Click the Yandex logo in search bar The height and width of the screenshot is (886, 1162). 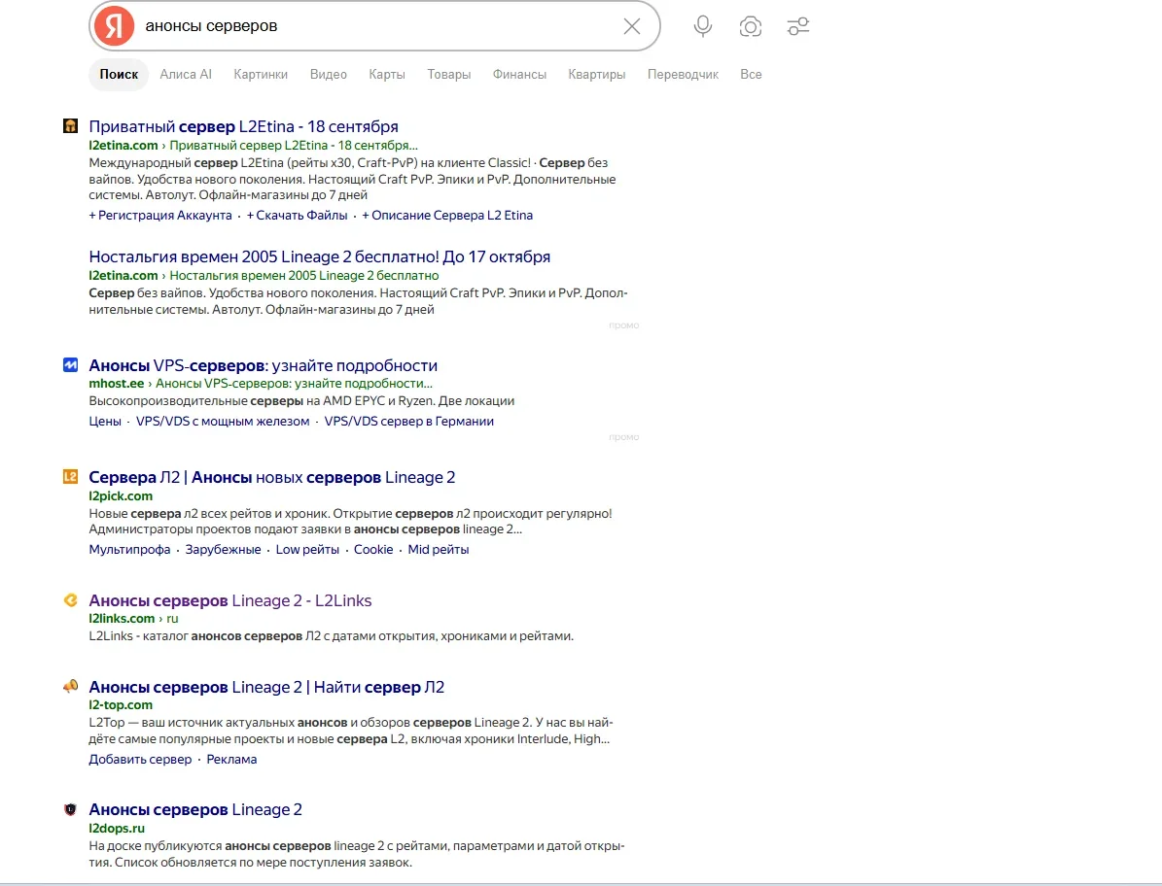coord(114,26)
